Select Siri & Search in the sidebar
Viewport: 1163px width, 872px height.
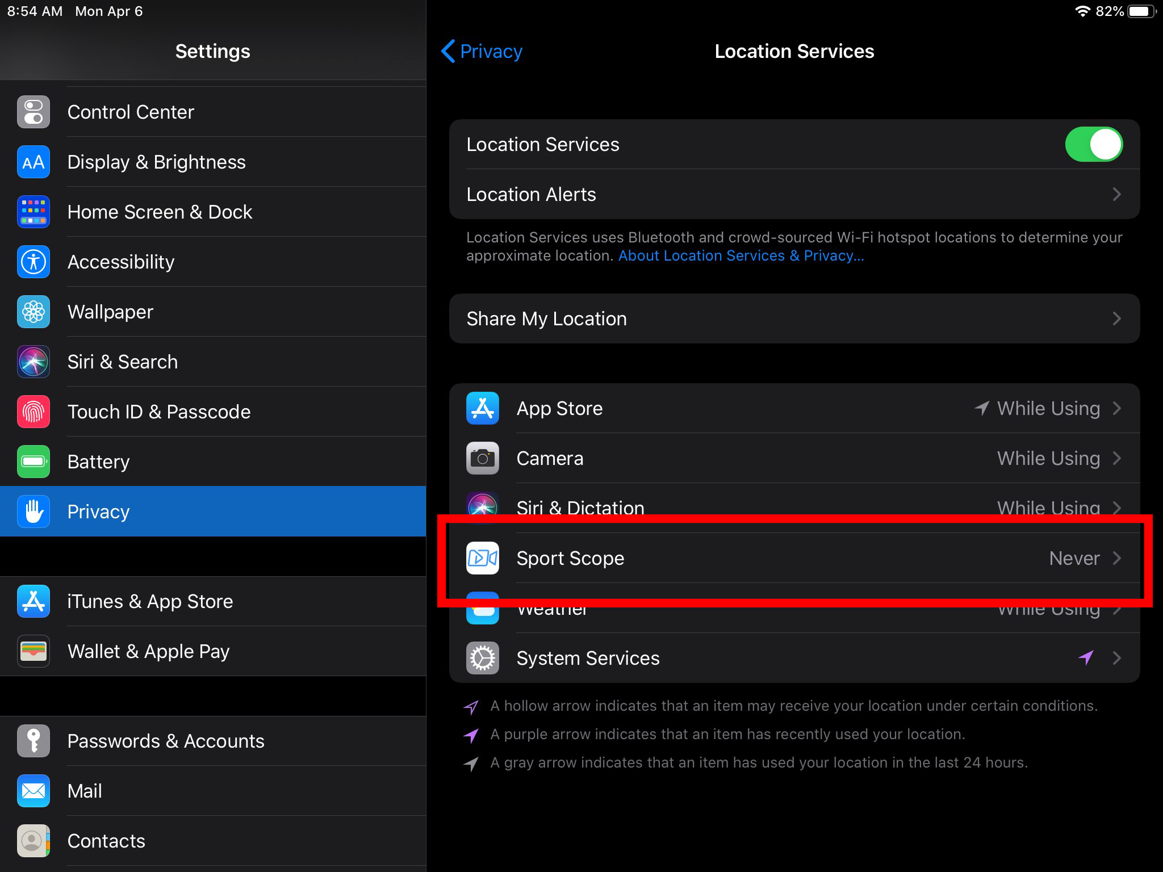213,362
